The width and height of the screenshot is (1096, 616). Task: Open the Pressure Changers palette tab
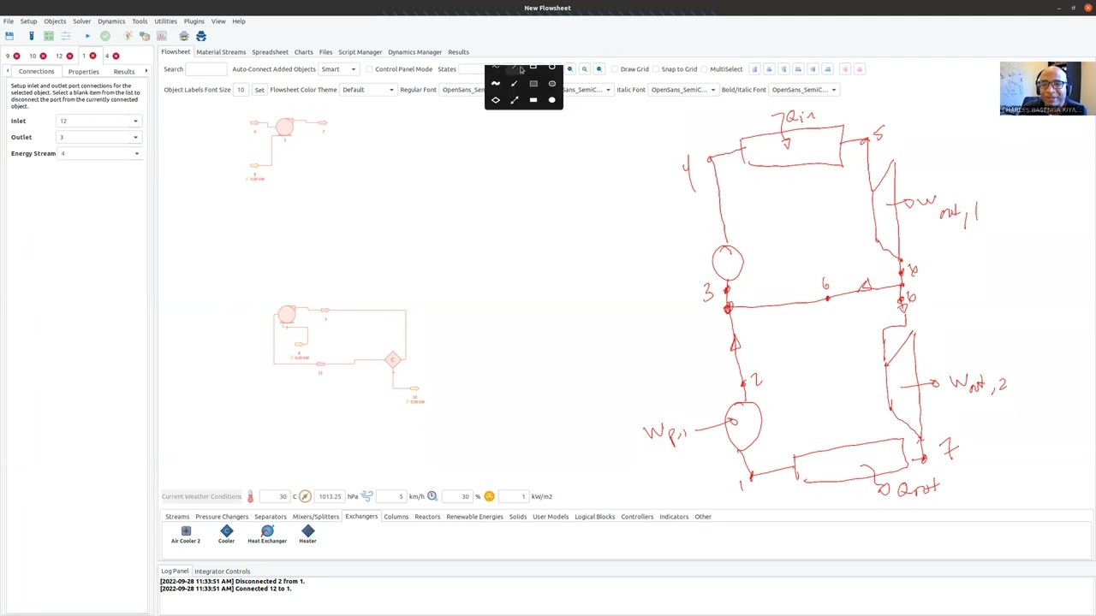coord(222,517)
